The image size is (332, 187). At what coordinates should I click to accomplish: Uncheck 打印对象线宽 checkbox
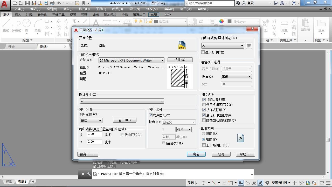[x=204, y=100]
